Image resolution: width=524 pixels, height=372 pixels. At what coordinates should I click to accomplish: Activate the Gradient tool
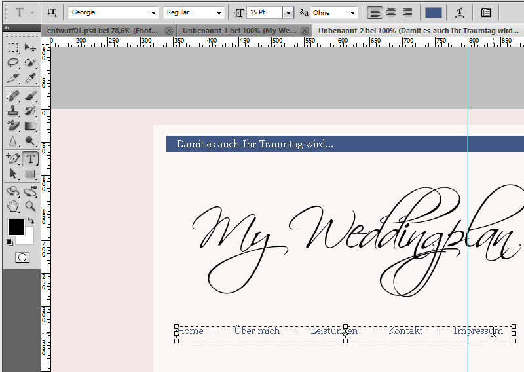[30, 126]
